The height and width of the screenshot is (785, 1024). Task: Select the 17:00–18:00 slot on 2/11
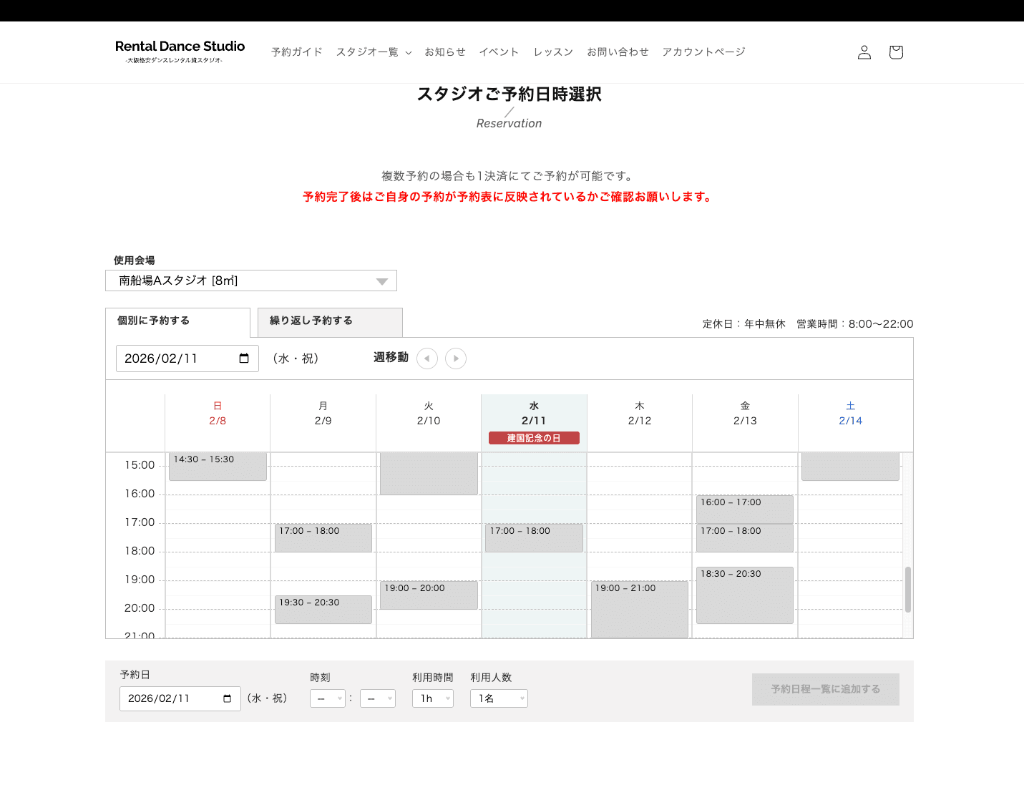[534, 537]
